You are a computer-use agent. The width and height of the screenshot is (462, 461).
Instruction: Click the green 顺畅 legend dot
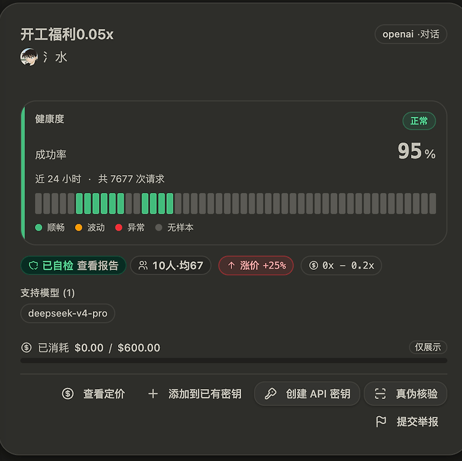click(39, 227)
